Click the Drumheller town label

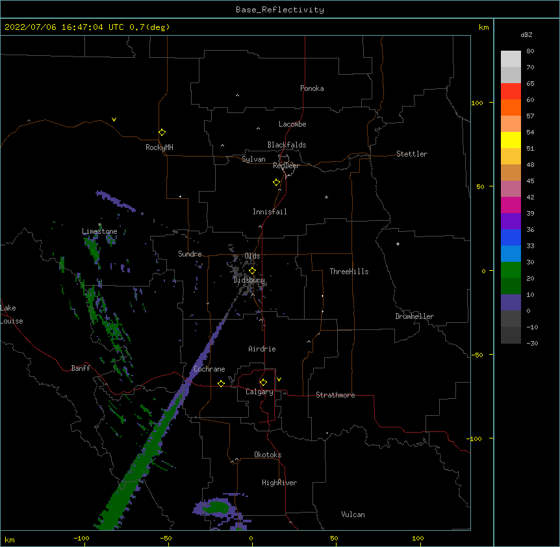pos(414,316)
